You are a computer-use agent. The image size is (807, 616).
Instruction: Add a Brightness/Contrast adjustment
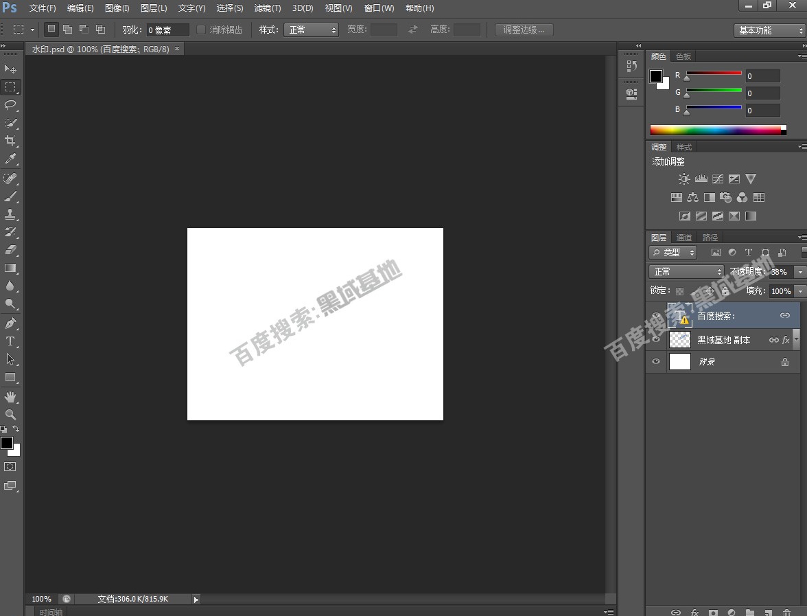click(x=684, y=179)
